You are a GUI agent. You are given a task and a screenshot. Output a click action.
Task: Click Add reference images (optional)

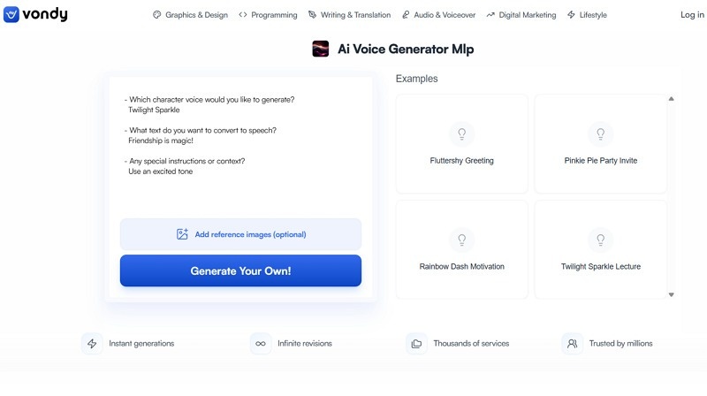pyautogui.click(x=240, y=234)
